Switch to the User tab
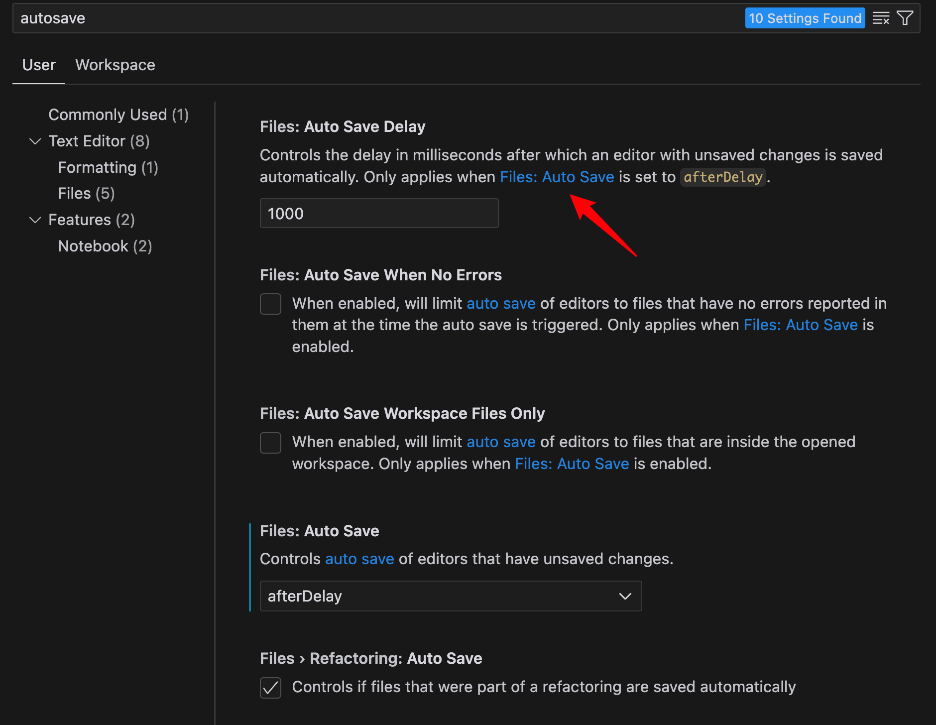Viewport: 936px width, 725px height. click(x=38, y=65)
